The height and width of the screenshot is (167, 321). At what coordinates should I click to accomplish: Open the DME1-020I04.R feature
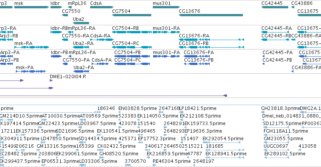pyautogui.click(x=51, y=80)
